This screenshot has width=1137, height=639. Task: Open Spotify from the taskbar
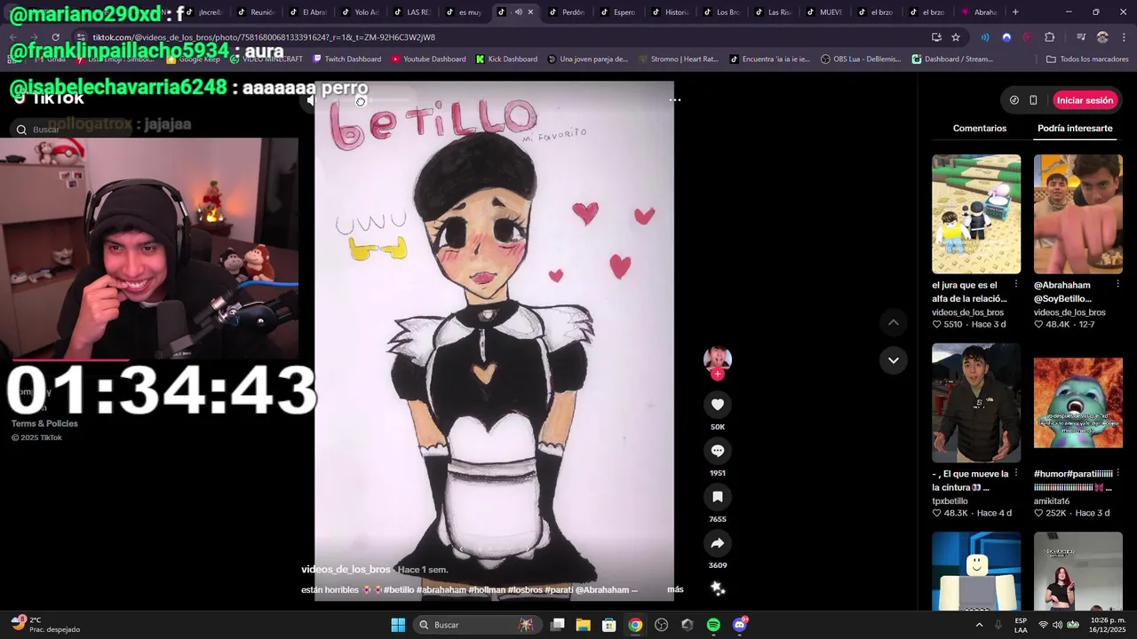(713, 625)
